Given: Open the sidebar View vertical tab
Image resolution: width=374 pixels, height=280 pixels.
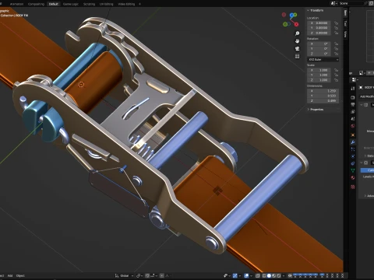Looking at the screenshot, I should pos(345,34).
